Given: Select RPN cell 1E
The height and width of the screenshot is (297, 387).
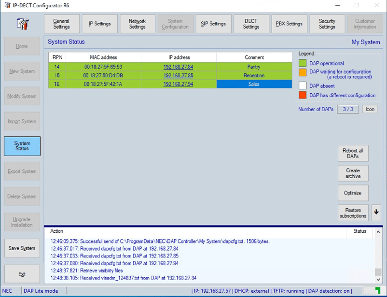Looking at the screenshot, I should [57, 84].
